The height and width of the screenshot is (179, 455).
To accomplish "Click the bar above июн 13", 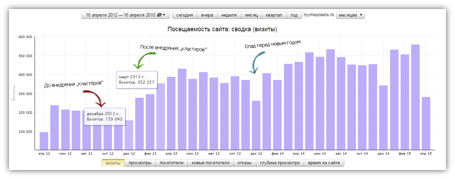I will tap(193, 114).
